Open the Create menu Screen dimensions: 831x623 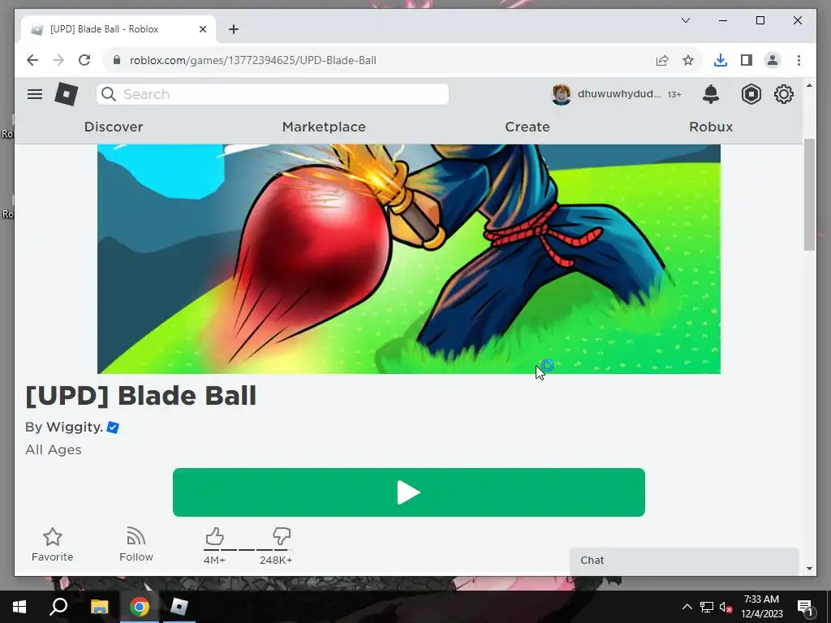coord(527,127)
